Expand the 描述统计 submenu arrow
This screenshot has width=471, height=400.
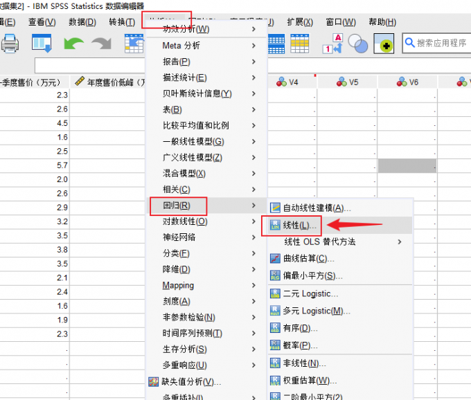click(254, 78)
